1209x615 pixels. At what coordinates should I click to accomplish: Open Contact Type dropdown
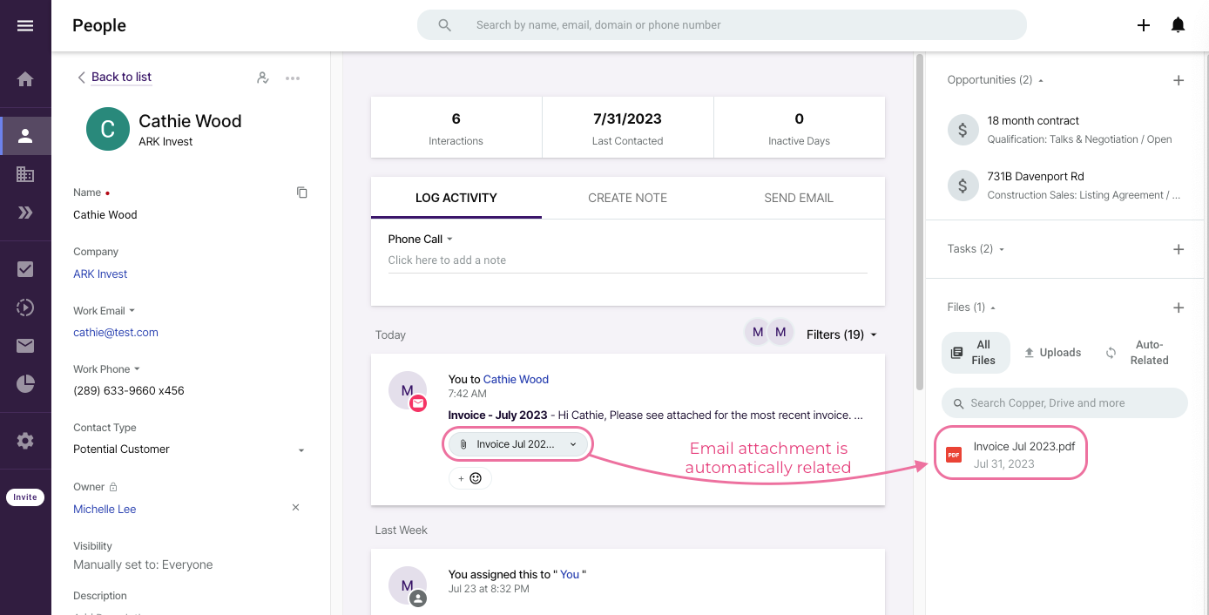(190, 449)
